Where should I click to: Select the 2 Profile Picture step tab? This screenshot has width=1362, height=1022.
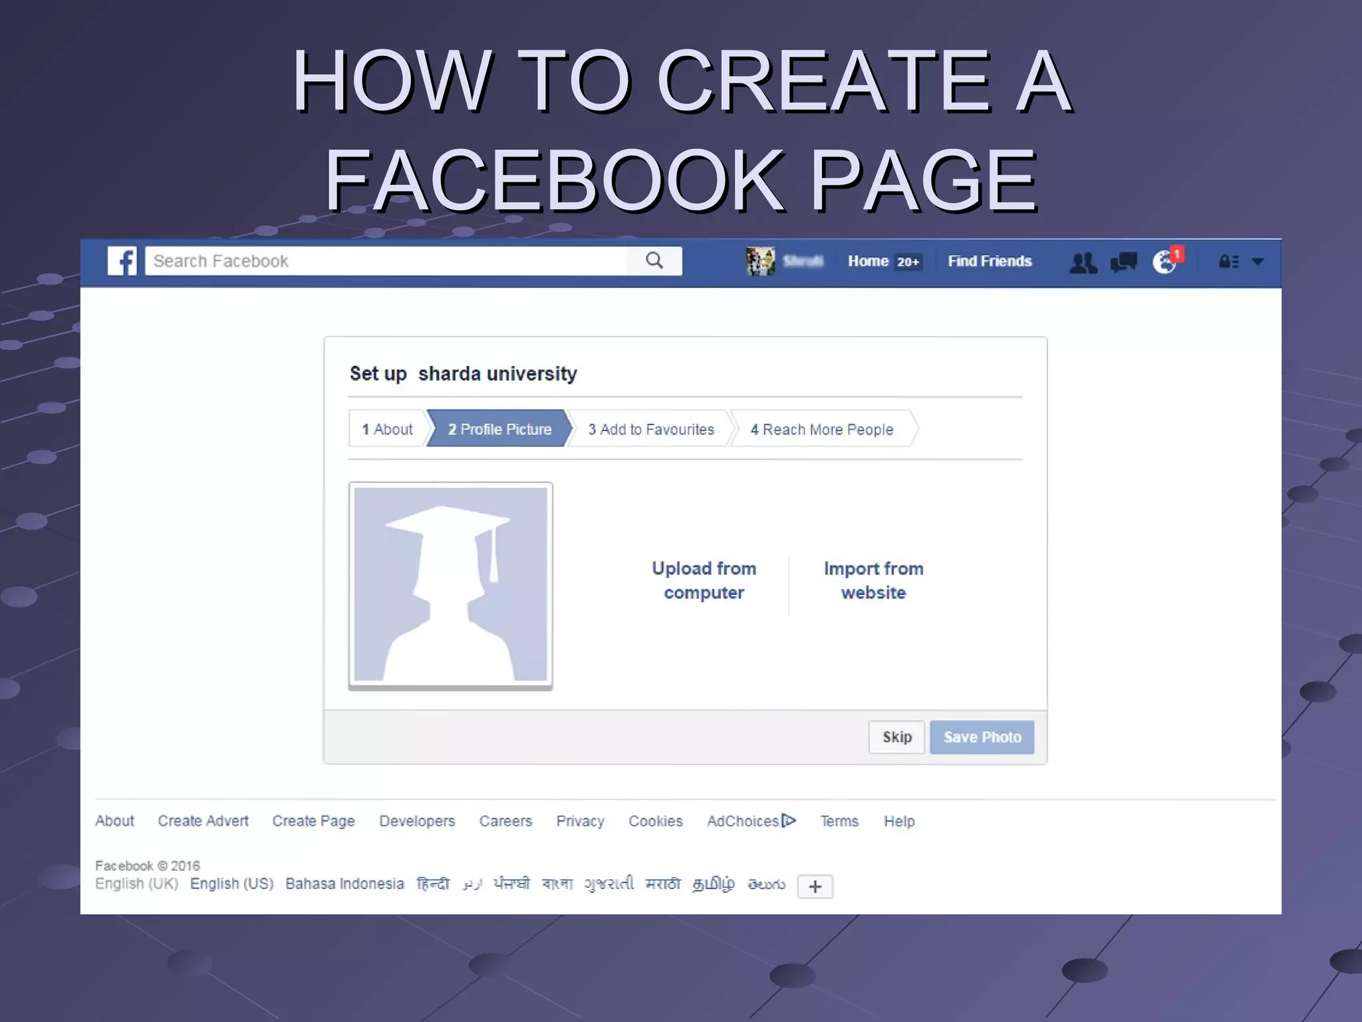pos(499,429)
